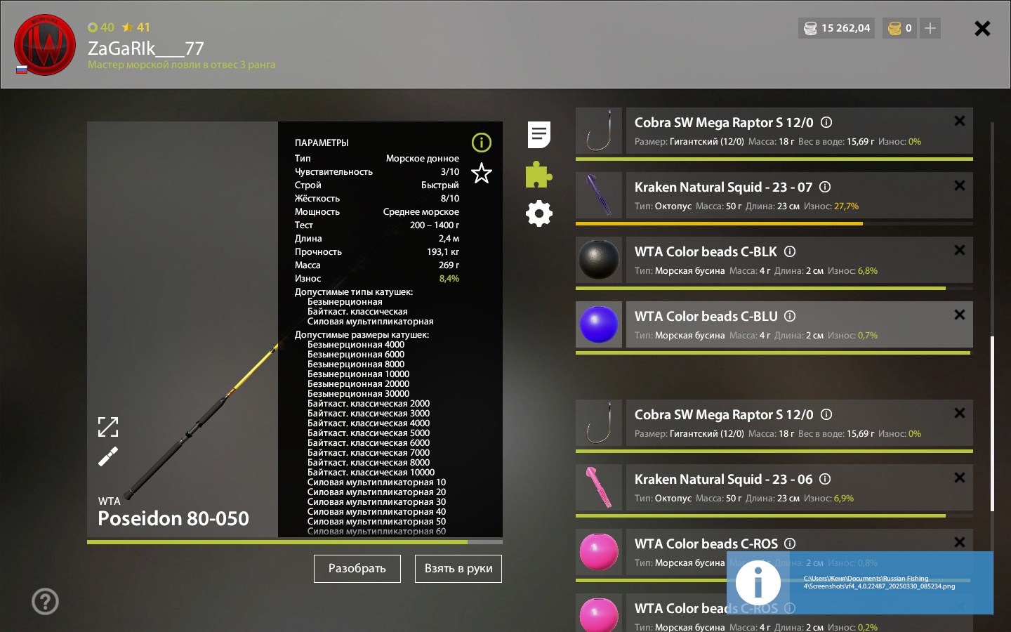The width and height of the screenshot is (1011, 632).
Task: Remove the second Cobra SW Mega Raptor hook
Action: 960,413
